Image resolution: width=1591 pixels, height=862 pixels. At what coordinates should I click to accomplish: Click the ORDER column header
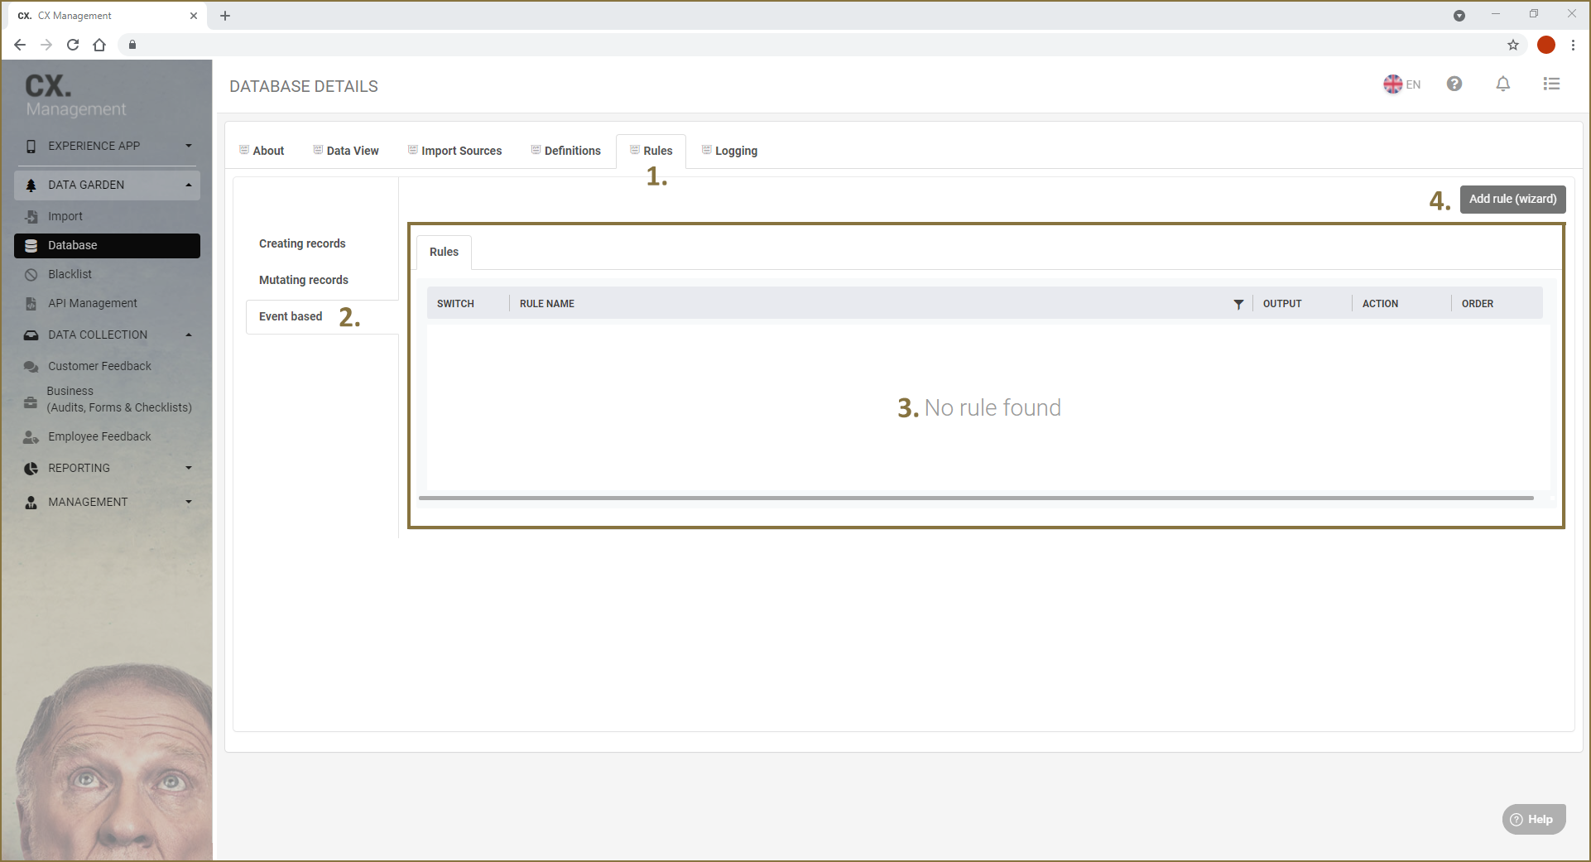point(1478,304)
